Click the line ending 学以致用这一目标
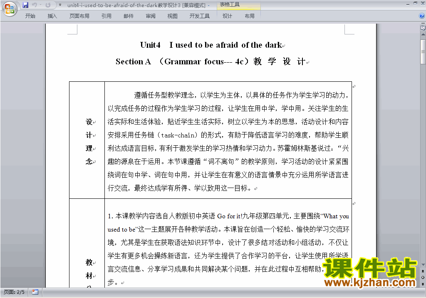426x298 pixels. 179,188
